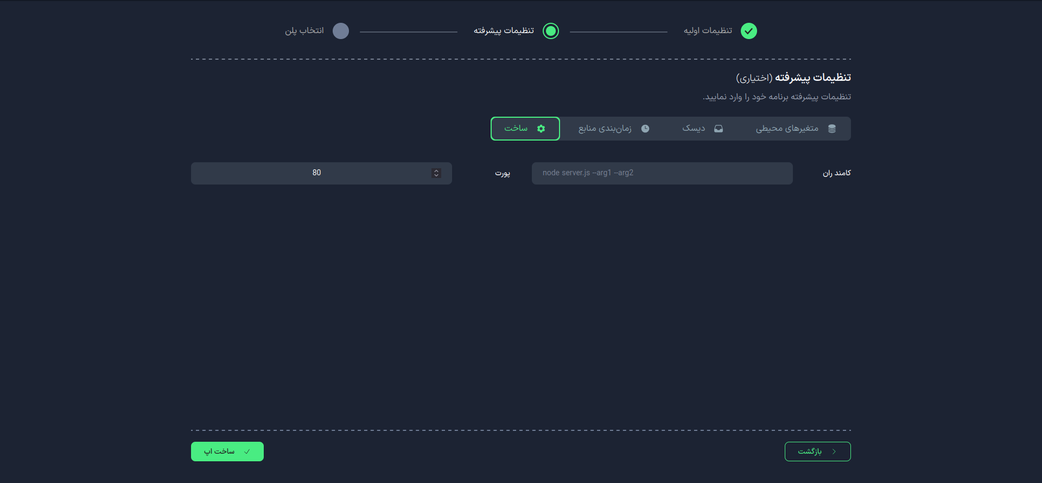Click the انتخاب پلن step label

[x=304, y=30]
